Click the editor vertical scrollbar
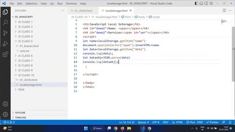 click(234, 54)
